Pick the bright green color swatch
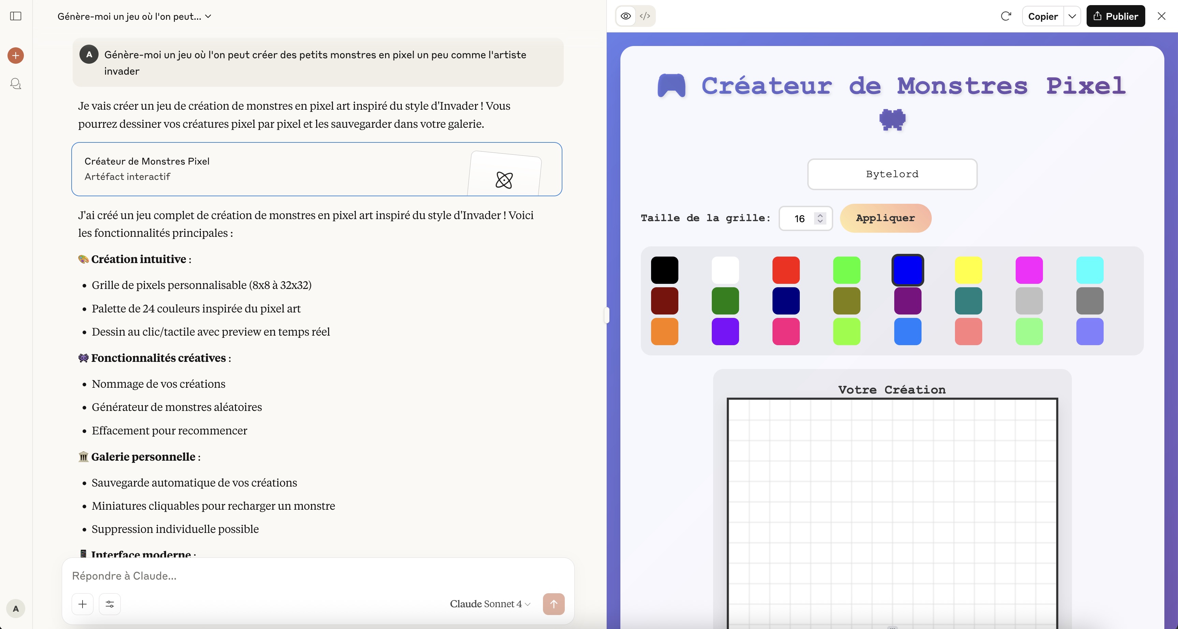The width and height of the screenshot is (1178, 629). tap(846, 270)
